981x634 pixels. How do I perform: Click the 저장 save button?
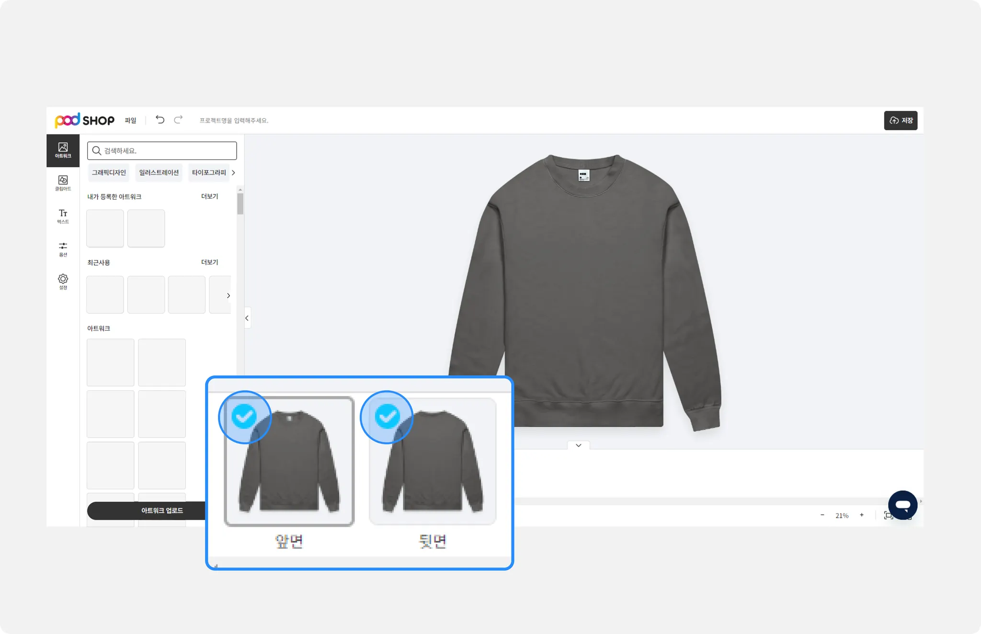(x=901, y=120)
